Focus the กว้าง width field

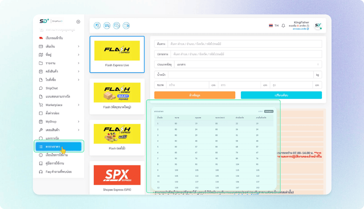(187, 85)
